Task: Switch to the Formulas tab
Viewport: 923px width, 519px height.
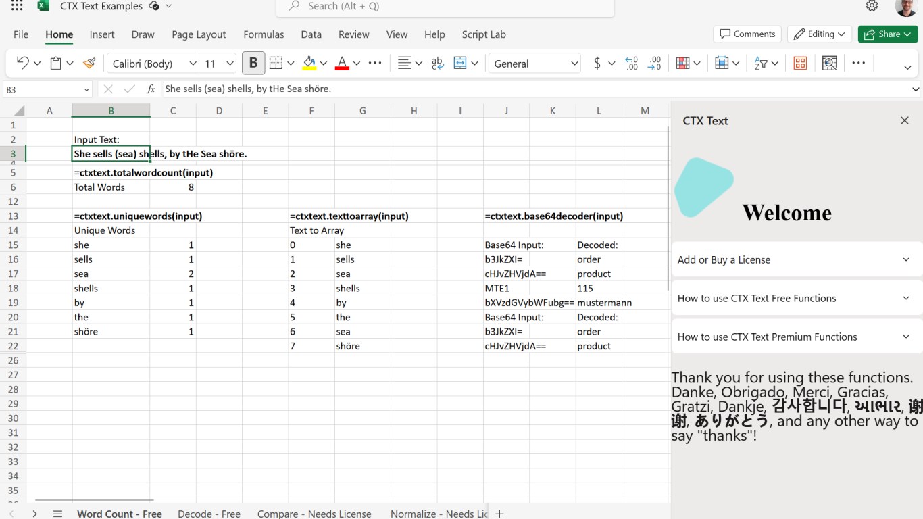Action: click(264, 34)
